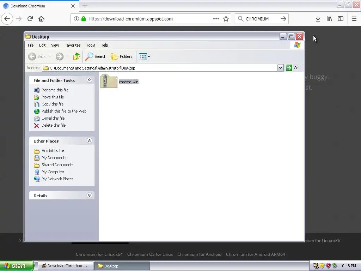Close the Download Chromium tab

(x=73, y=6)
